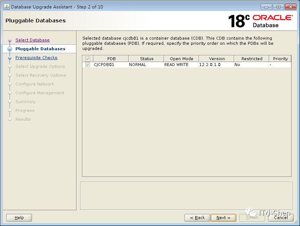Viewport: 300px width, 226px height.
Task: Click the Configure Management step label
Action: pyautogui.click(x=40, y=93)
